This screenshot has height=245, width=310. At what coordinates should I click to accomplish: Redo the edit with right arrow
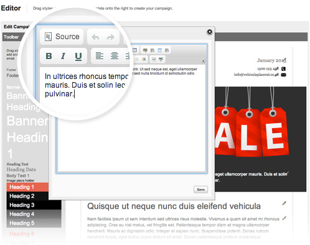[x=111, y=37]
